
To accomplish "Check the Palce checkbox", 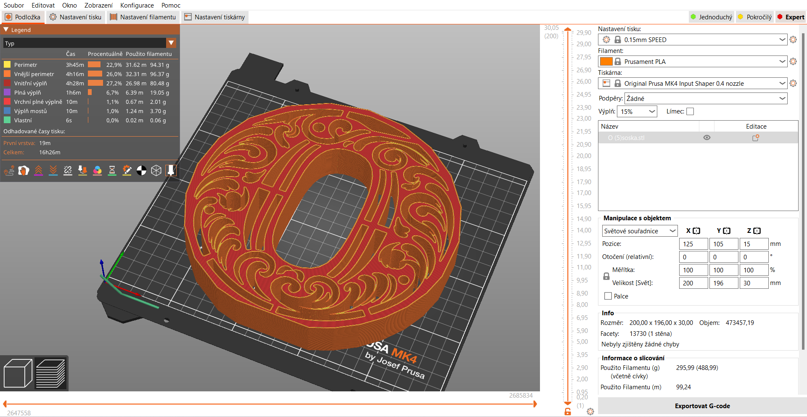I will [x=607, y=296].
